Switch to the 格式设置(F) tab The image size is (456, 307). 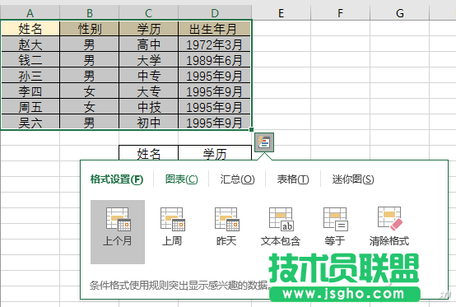[x=117, y=179]
